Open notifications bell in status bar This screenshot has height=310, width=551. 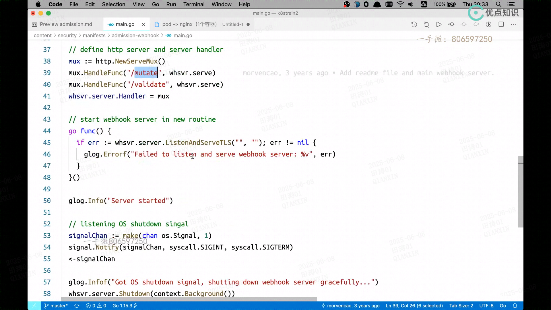coord(515,306)
